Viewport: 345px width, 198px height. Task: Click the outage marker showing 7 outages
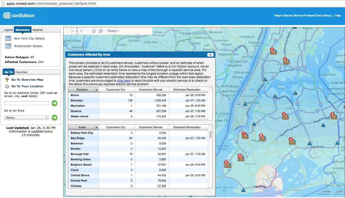tap(245, 135)
